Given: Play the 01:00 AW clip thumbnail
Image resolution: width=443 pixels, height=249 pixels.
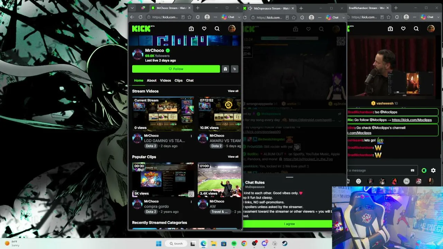Looking at the screenshot, I should point(219,180).
